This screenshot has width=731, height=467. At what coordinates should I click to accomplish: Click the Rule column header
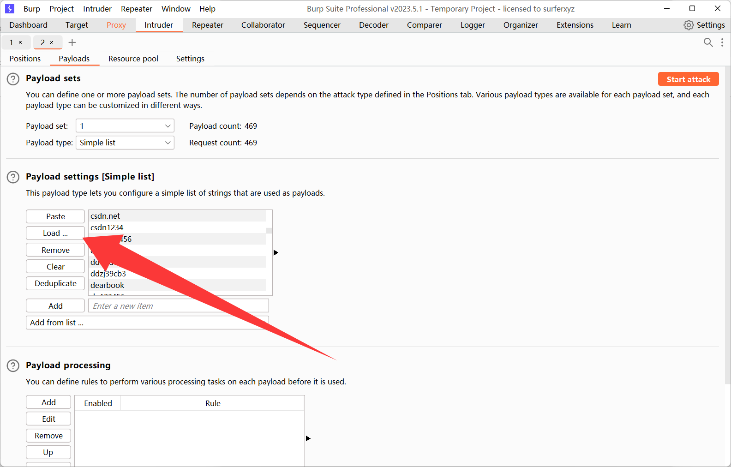point(213,403)
